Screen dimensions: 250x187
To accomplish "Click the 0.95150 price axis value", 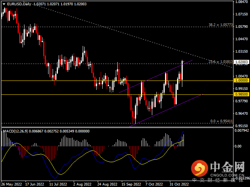I will (x=242, y=126).
